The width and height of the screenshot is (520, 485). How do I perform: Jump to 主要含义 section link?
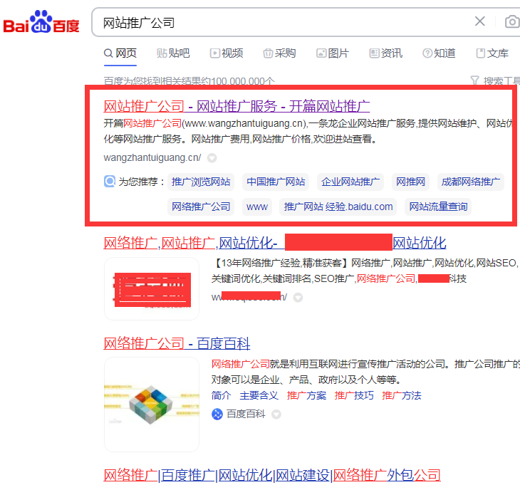click(x=259, y=395)
